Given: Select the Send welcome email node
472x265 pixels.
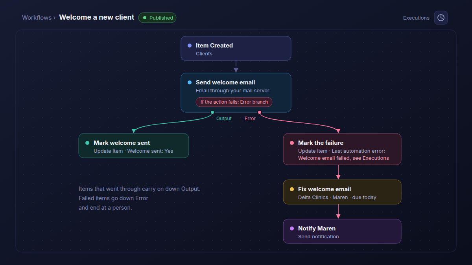Looking at the screenshot, I should 236,93.
